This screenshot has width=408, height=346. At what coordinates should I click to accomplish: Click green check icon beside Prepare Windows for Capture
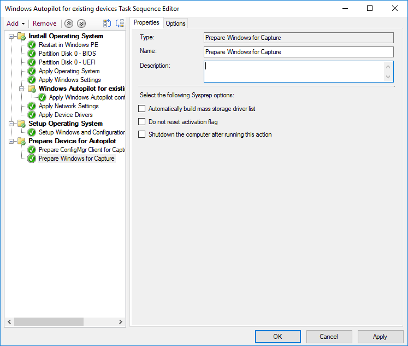point(32,159)
